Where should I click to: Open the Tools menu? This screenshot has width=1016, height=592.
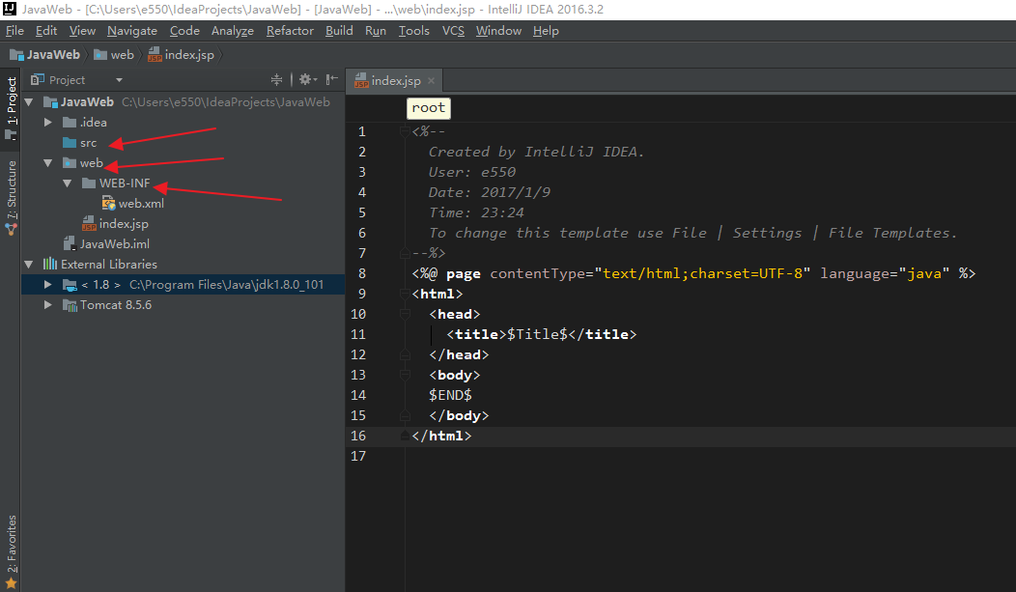point(414,31)
